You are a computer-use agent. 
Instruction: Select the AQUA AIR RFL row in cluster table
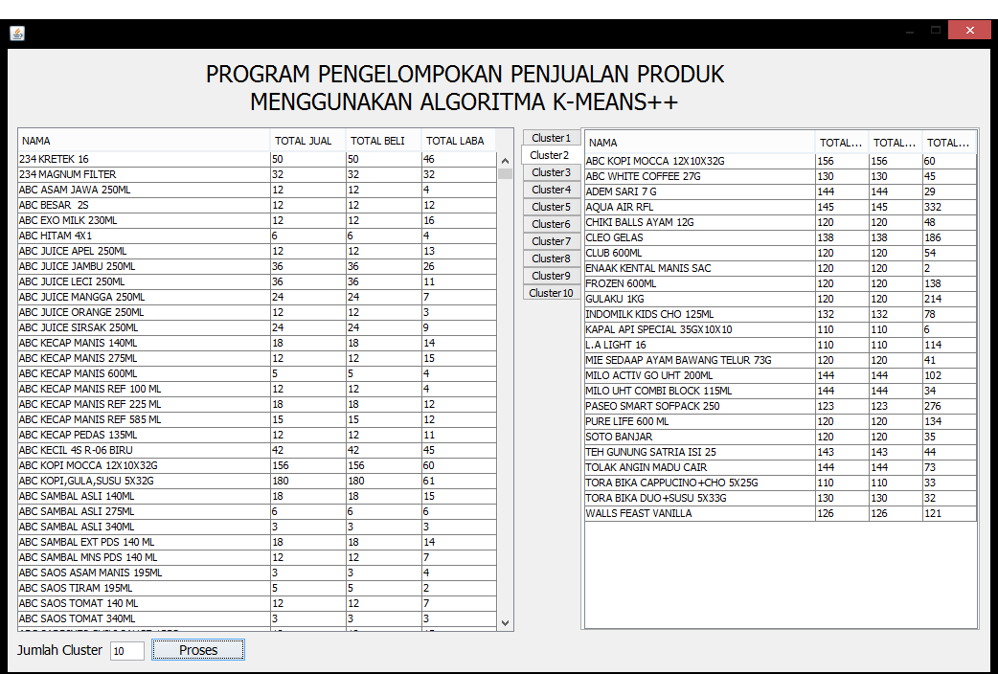[699, 207]
